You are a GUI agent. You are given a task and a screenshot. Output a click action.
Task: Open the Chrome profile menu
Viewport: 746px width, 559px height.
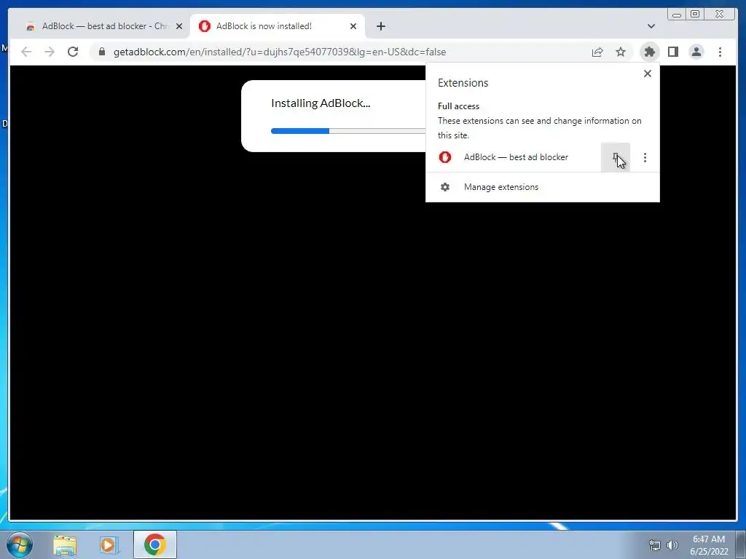[x=696, y=52]
